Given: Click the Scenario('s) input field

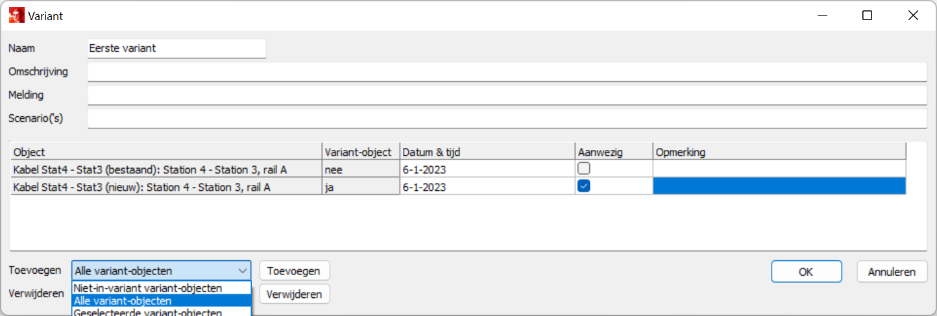Looking at the screenshot, I should click(x=506, y=119).
